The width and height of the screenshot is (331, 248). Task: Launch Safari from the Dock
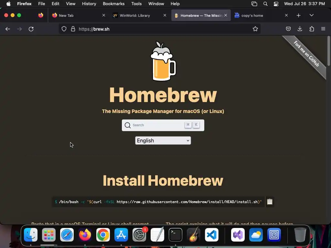[x=67, y=235]
